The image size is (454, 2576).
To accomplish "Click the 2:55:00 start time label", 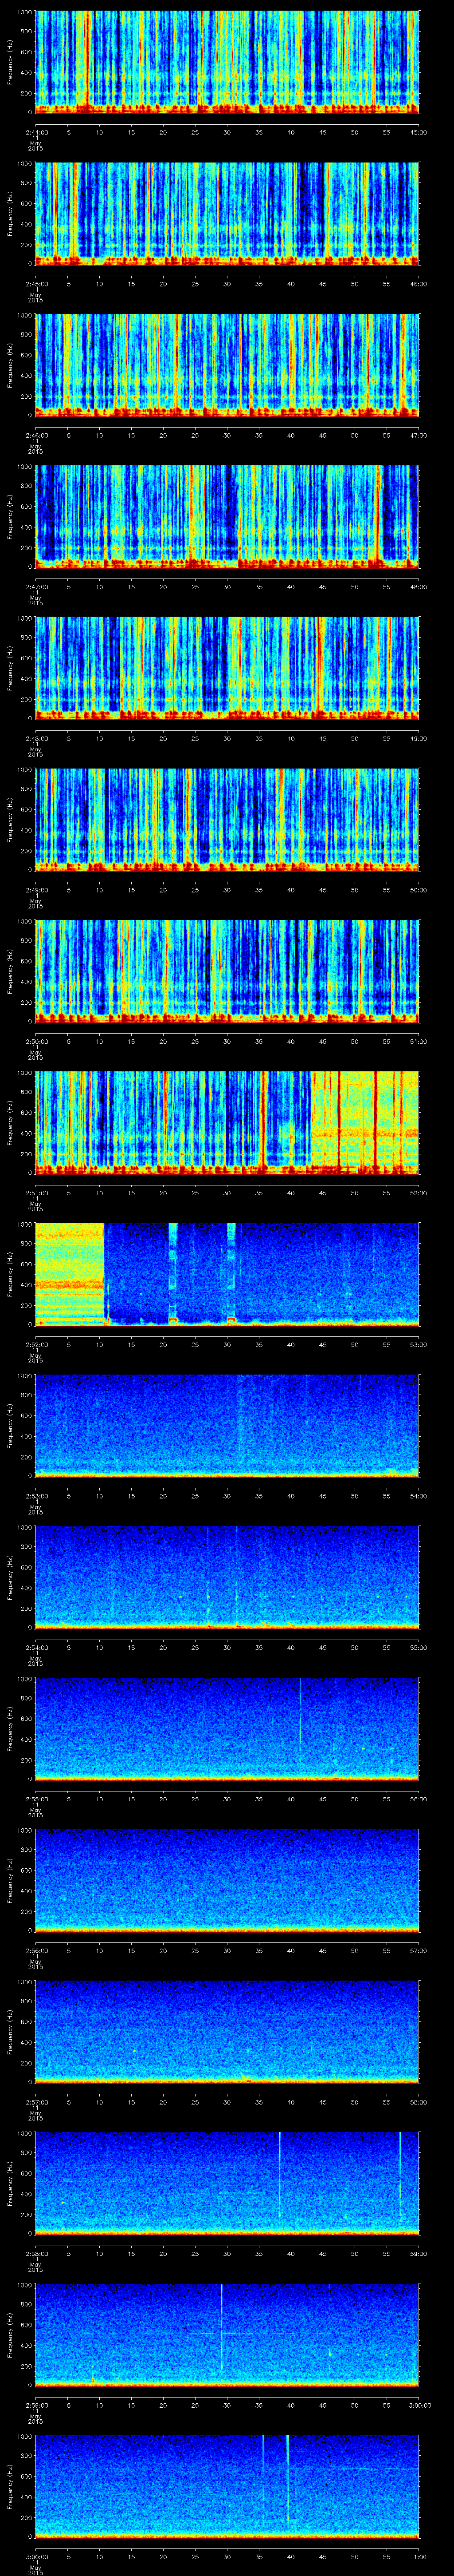I will tap(36, 1799).
